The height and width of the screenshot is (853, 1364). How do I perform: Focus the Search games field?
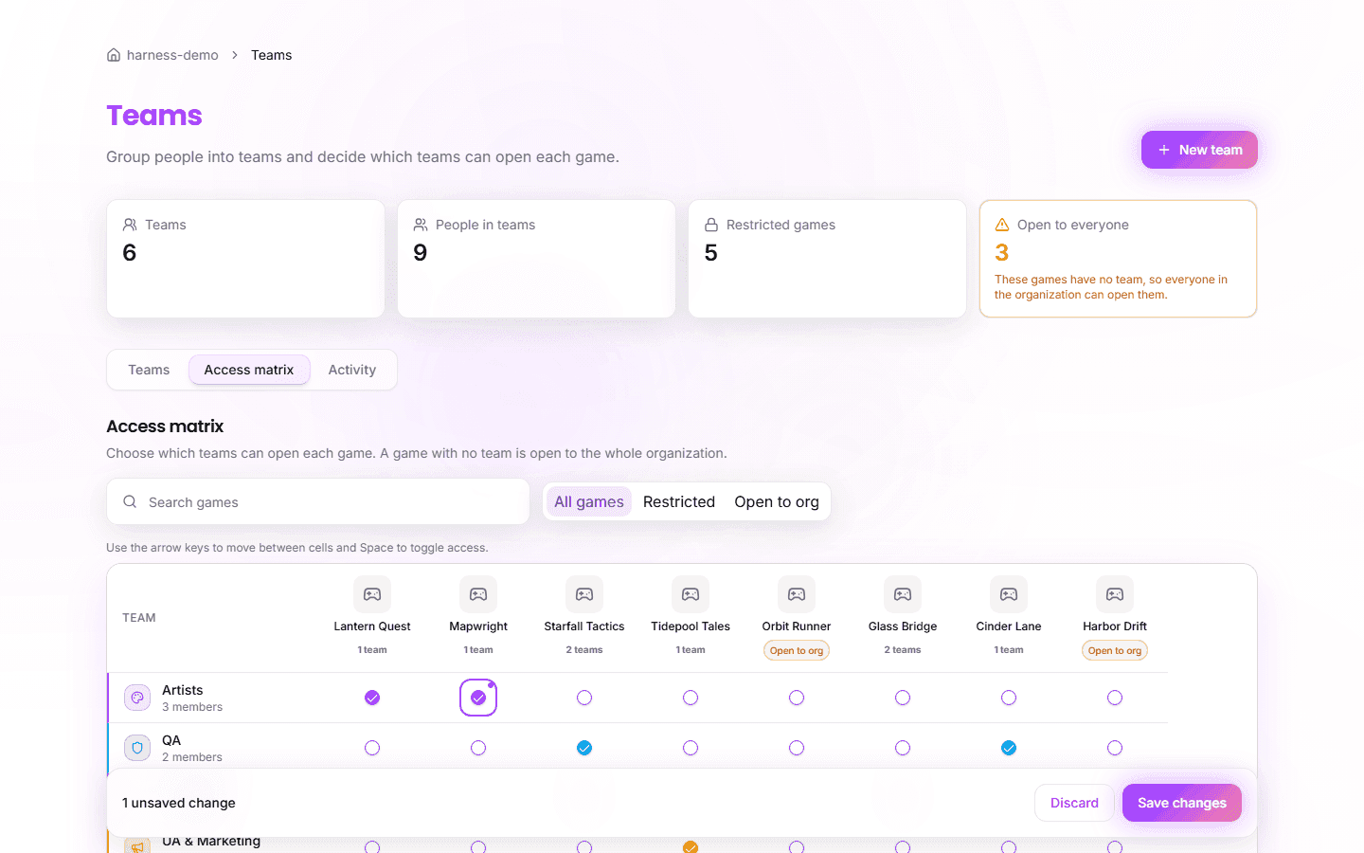pos(318,501)
